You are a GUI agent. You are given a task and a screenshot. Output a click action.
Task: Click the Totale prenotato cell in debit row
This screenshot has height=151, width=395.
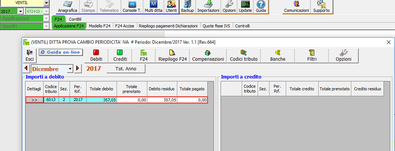pos(132,100)
